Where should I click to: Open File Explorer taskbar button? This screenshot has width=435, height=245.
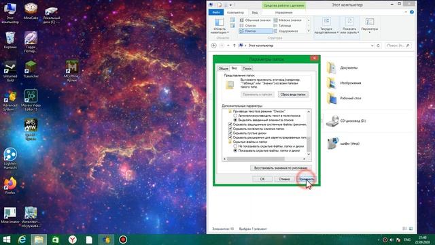coord(39,240)
